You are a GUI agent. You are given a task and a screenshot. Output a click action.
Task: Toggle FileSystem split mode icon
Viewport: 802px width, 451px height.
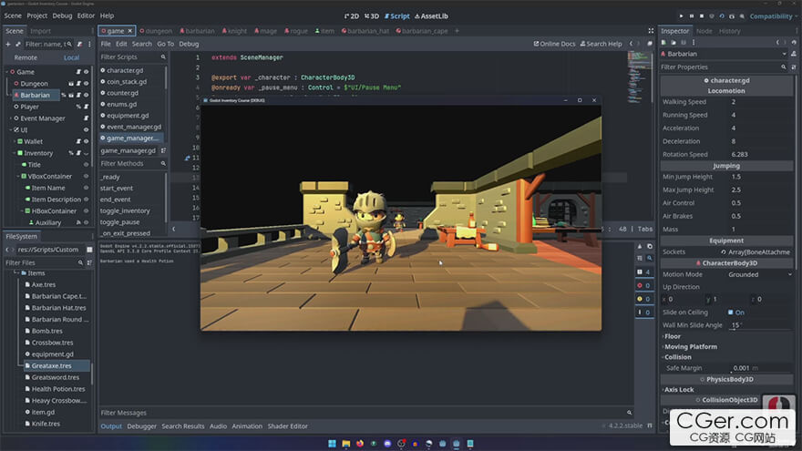pyautogui.click(x=89, y=250)
